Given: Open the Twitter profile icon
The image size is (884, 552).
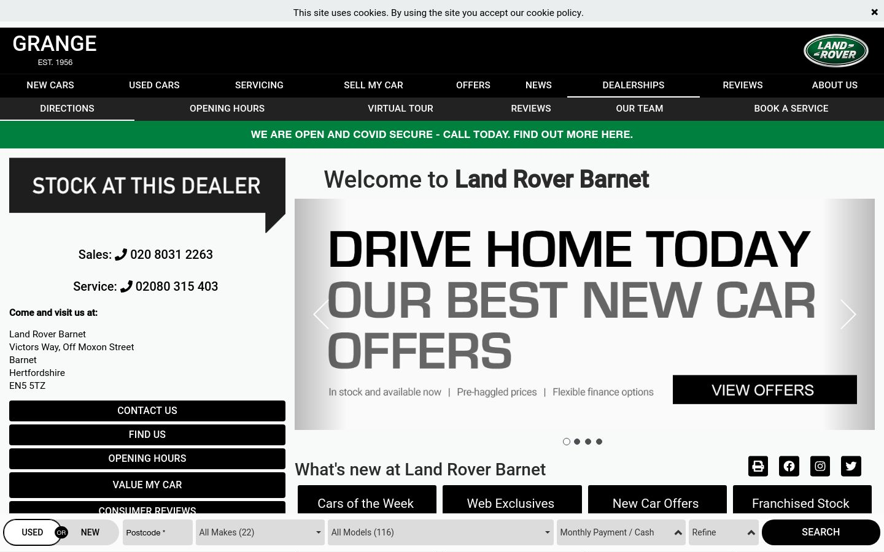Looking at the screenshot, I should (x=851, y=466).
